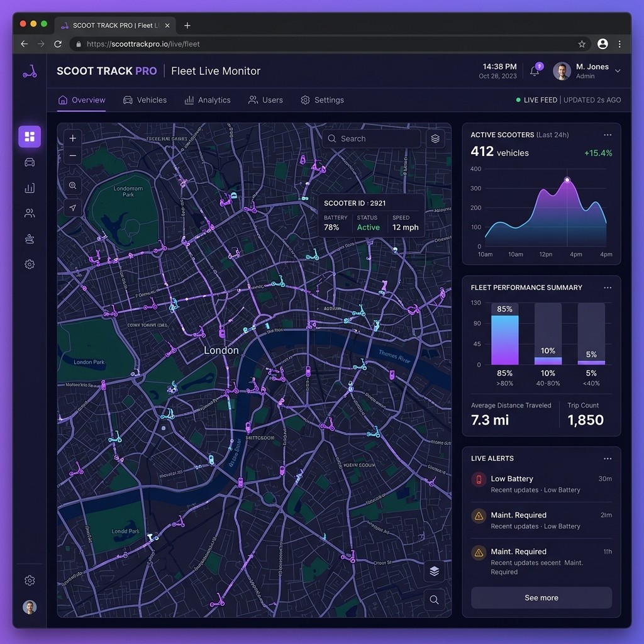The width and height of the screenshot is (644, 644).
Task: Open a new browser tab with plus
Action: (187, 25)
